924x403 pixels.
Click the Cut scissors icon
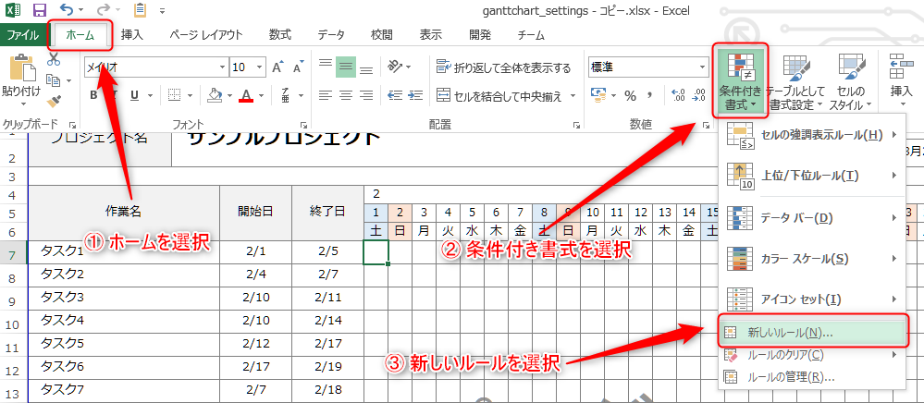[x=54, y=59]
